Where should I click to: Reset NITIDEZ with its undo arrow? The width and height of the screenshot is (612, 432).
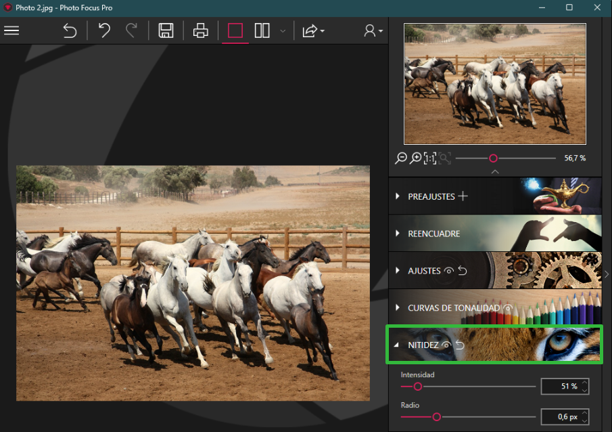pyautogui.click(x=460, y=345)
